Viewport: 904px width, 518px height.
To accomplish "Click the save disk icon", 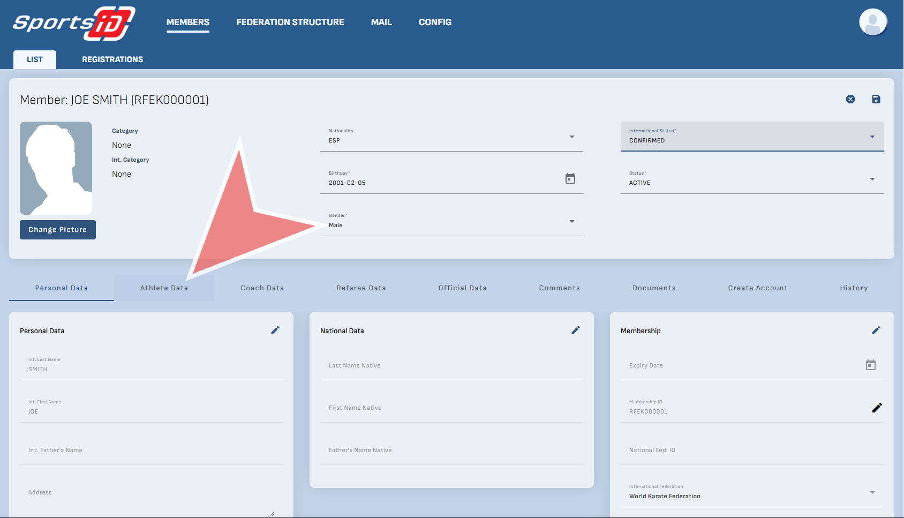I will click(876, 99).
